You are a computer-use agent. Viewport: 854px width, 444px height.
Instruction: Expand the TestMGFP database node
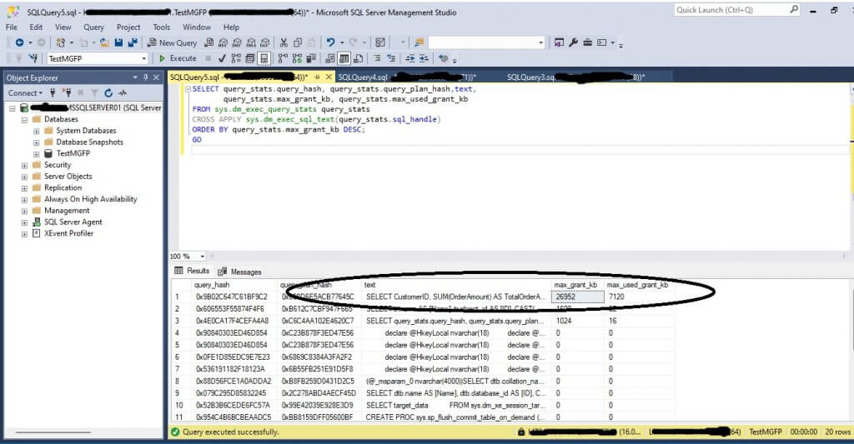coord(36,154)
